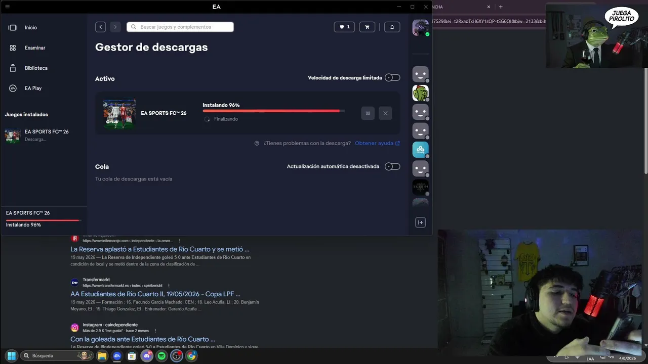
Task: Click the browser address bar URL
Action: [x=489, y=21]
